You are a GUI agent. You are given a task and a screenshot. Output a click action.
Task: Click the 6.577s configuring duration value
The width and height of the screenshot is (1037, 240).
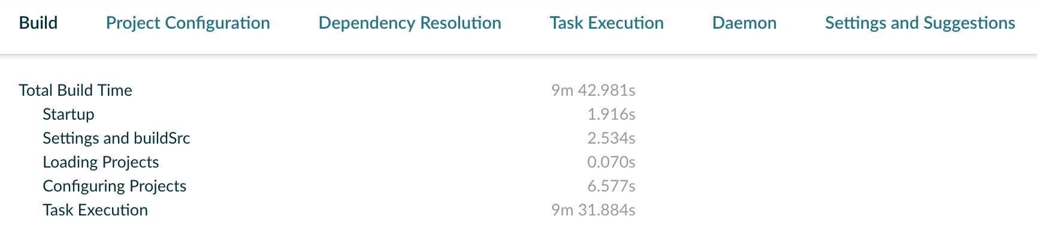[611, 186]
